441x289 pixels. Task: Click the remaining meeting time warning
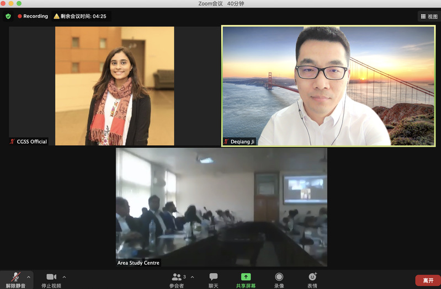(81, 17)
